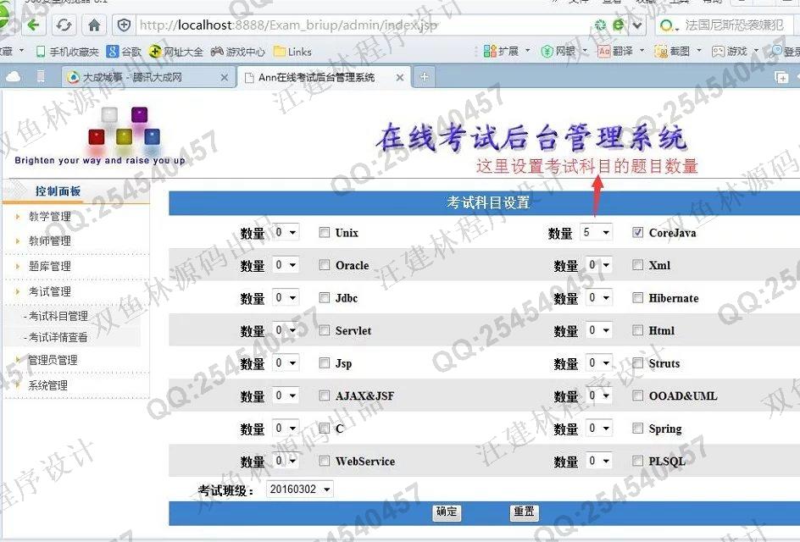Click the browser back arrow button
This screenshot has height=542, width=800.
tap(34, 25)
